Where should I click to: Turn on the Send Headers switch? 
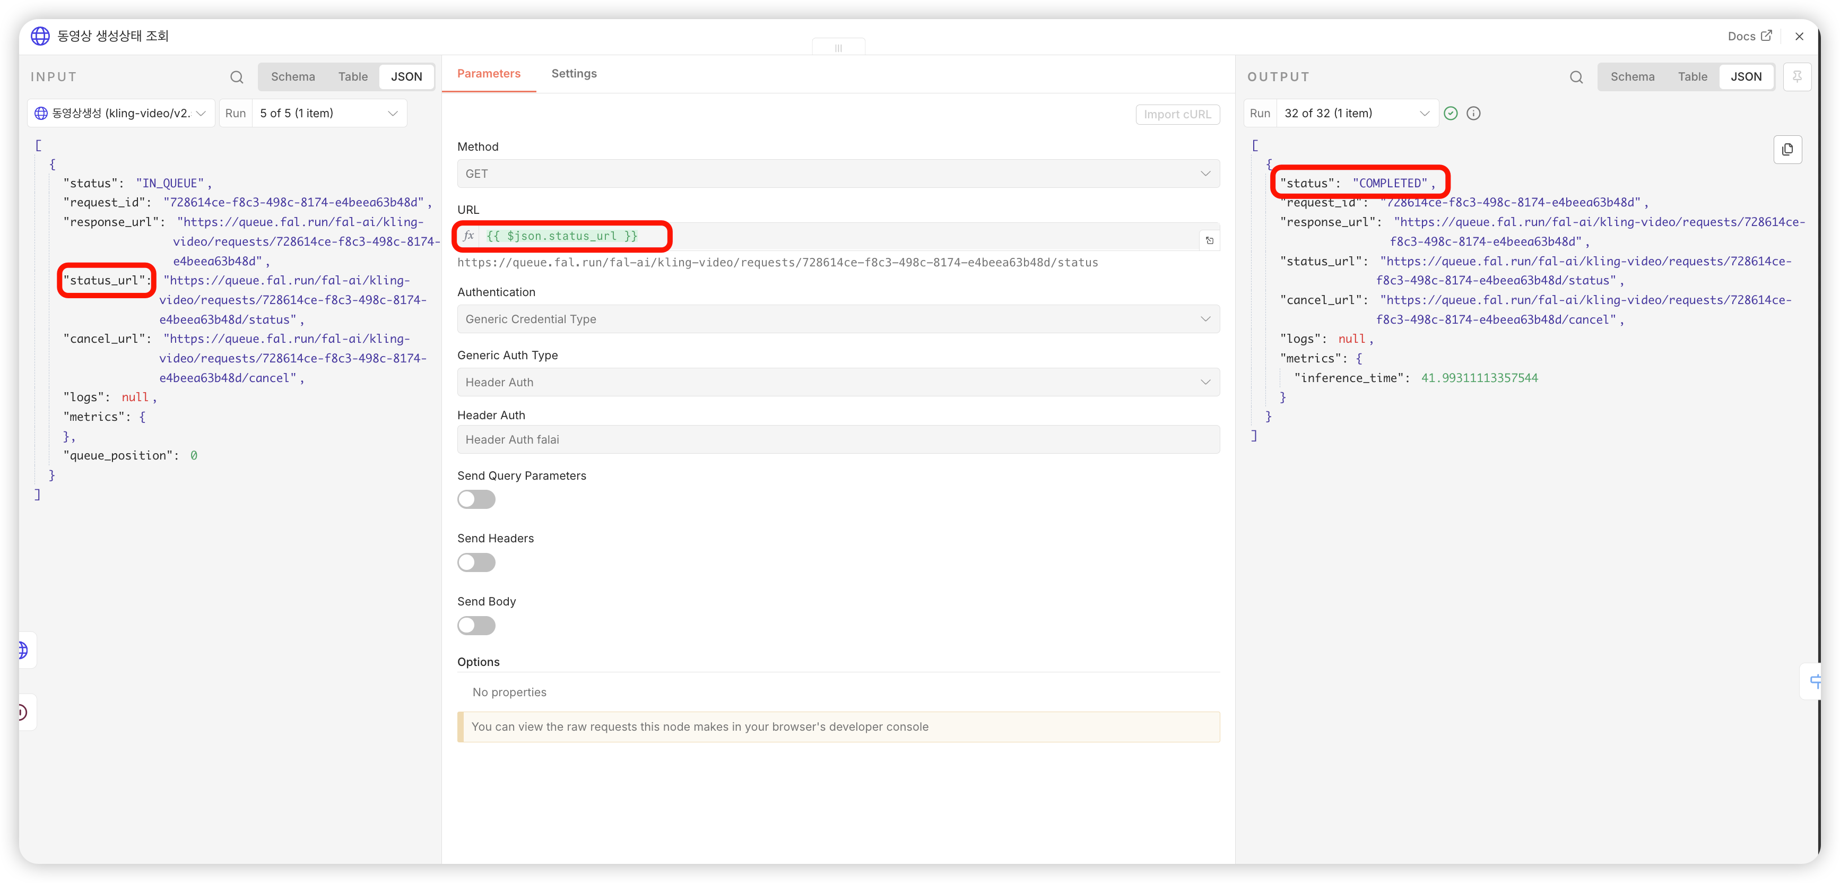point(476,562)
